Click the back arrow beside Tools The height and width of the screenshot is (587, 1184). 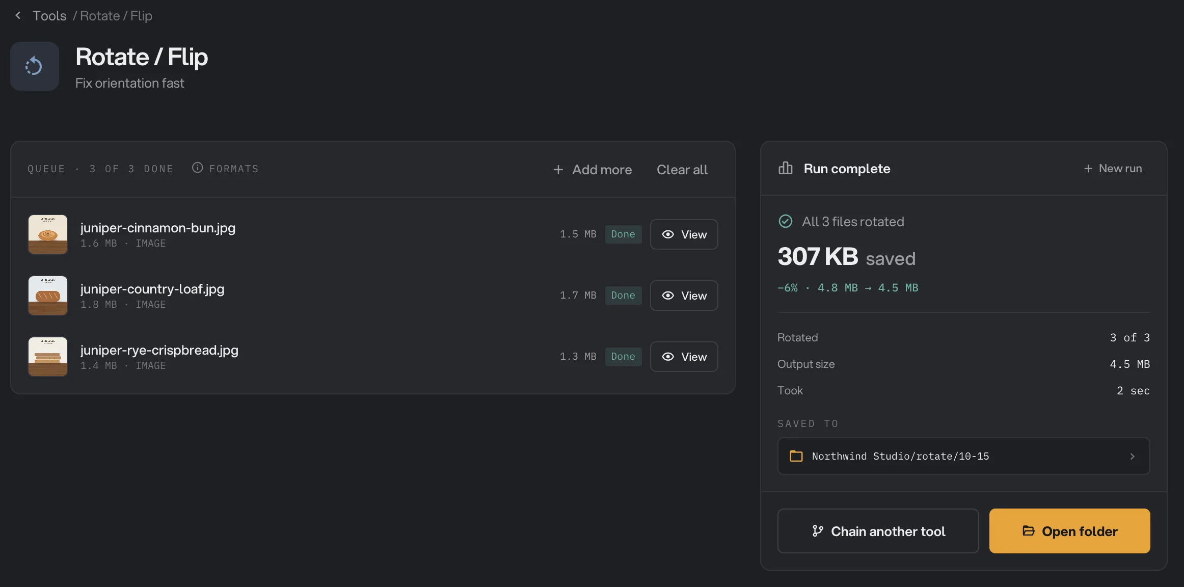click(x=18, y=15)
